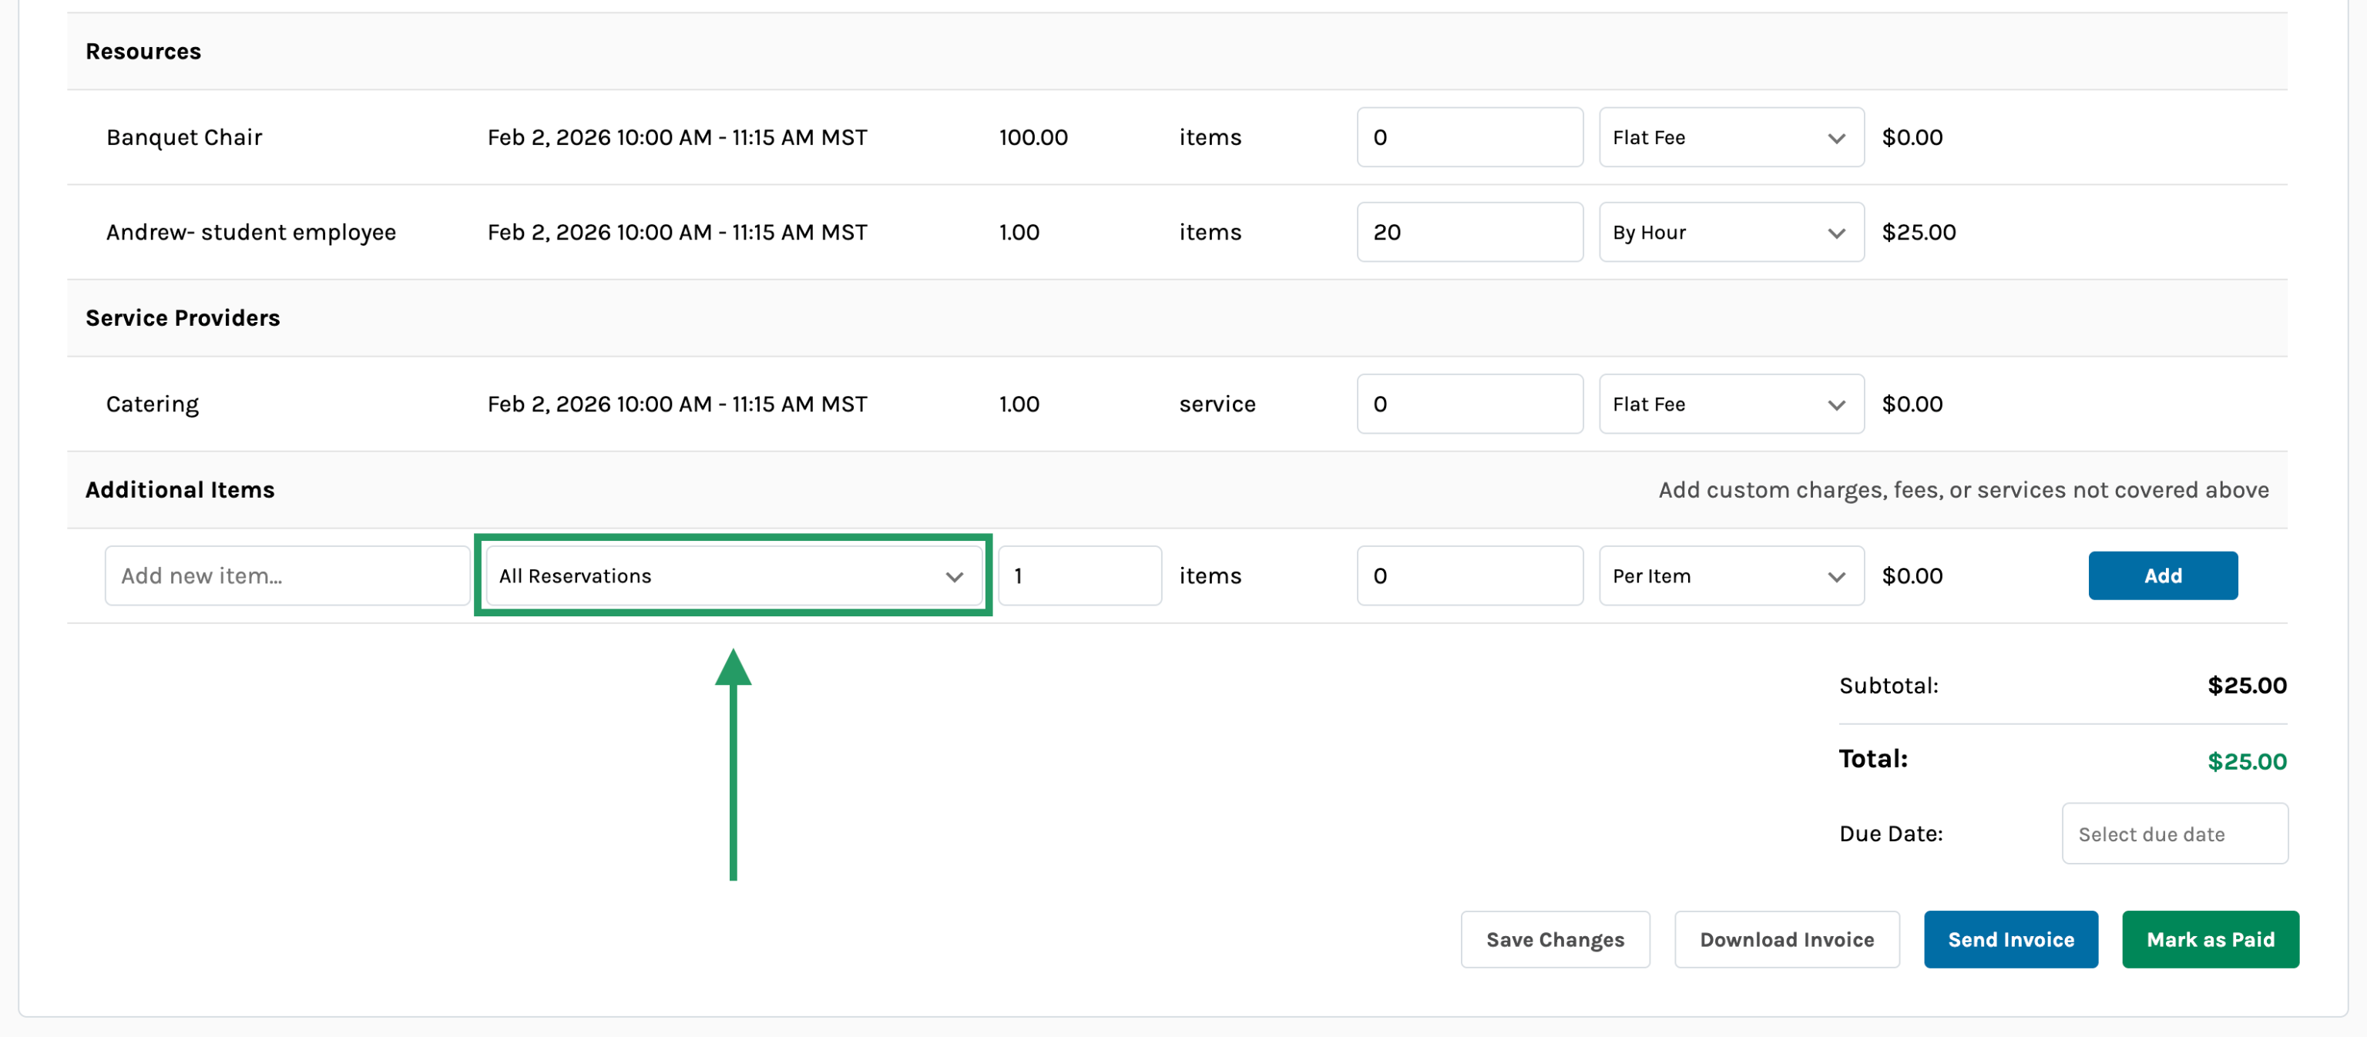Image resolution: width=2367 pixels, height=1037 pixels.
Task: Click Banquet Chair rate input field
Action: (1469, 138)
